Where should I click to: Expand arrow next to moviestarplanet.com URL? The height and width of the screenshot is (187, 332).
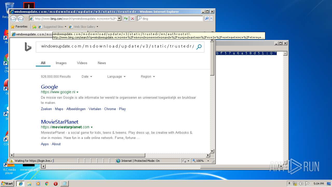pyautogui.click(x=92, y=127)
